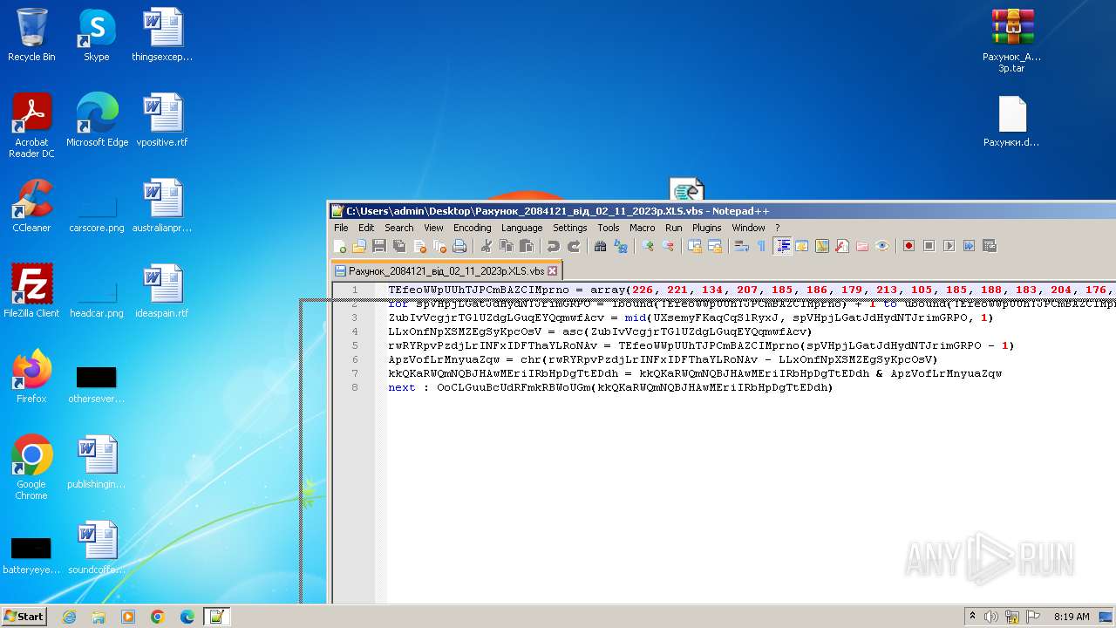Show hidden system tray icons
The image size is (1116, 628).
pyautogui.click(x=972, y=617)
